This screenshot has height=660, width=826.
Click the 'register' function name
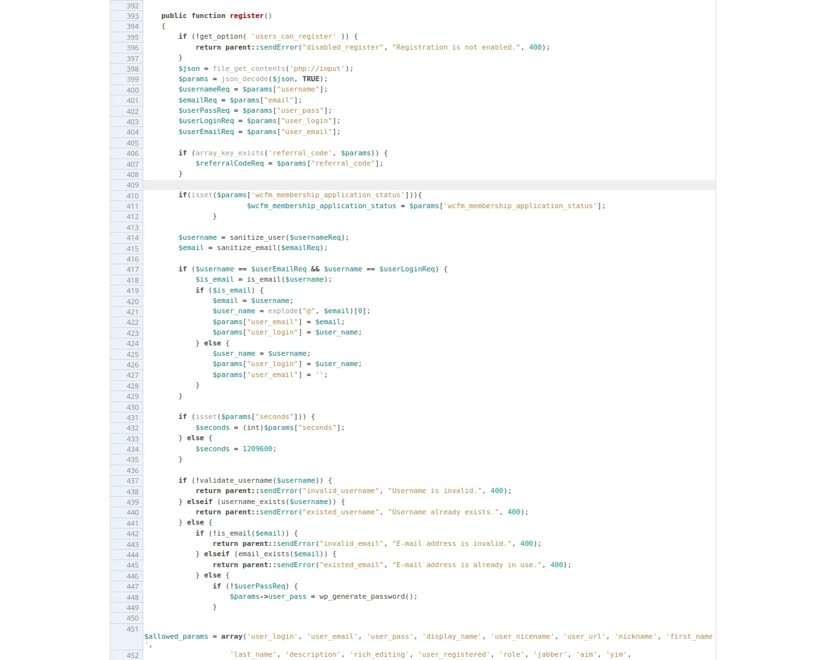pos(247,15)
